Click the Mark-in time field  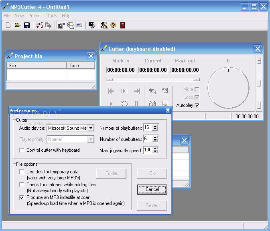coord(121,70)
